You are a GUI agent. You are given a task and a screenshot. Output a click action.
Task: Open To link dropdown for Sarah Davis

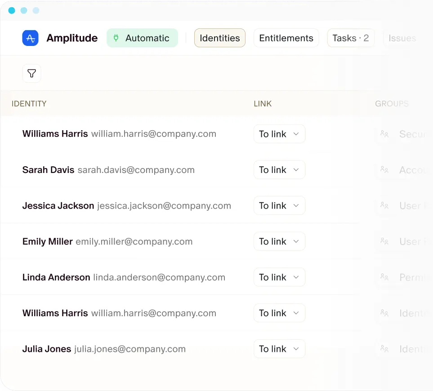point(280,170)
